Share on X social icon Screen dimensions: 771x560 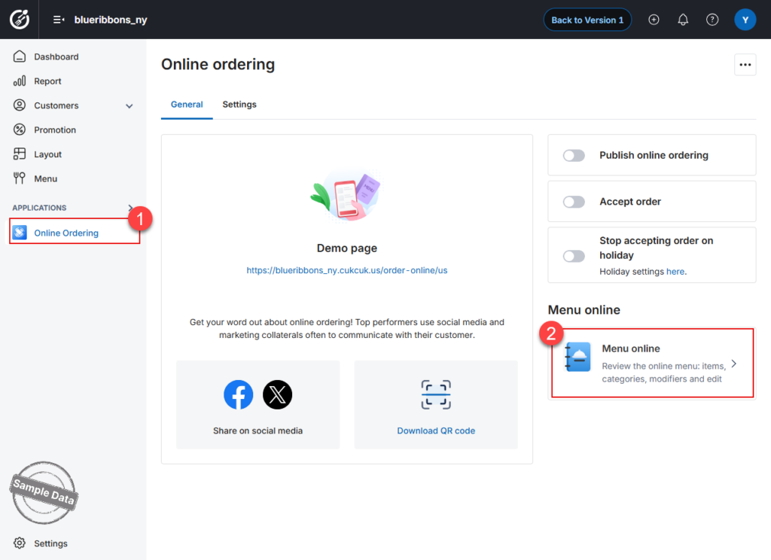[277, 394]
